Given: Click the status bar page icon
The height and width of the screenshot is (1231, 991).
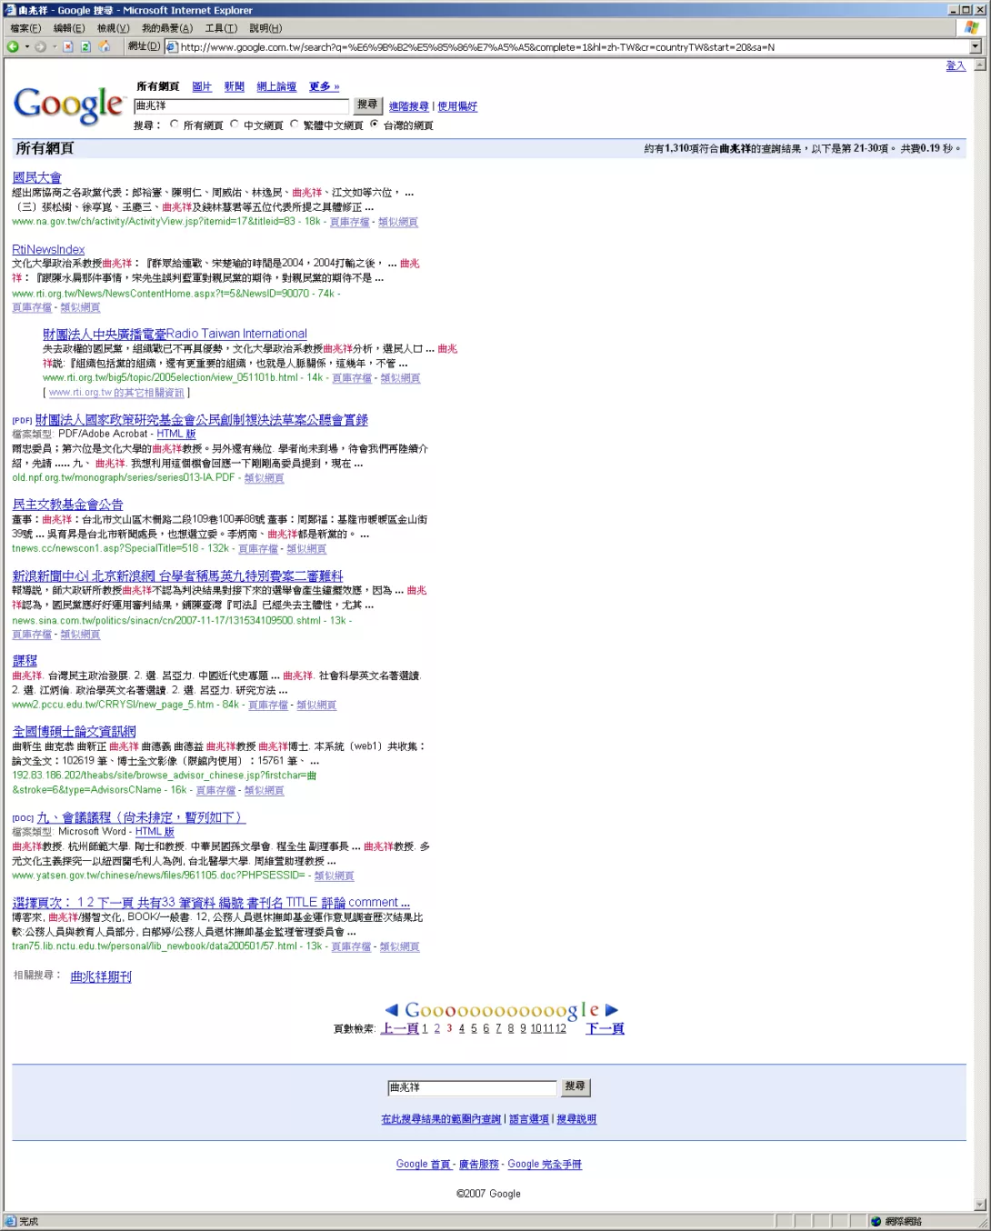Looking at the screenshot, I should click(x=11, y=1221).
